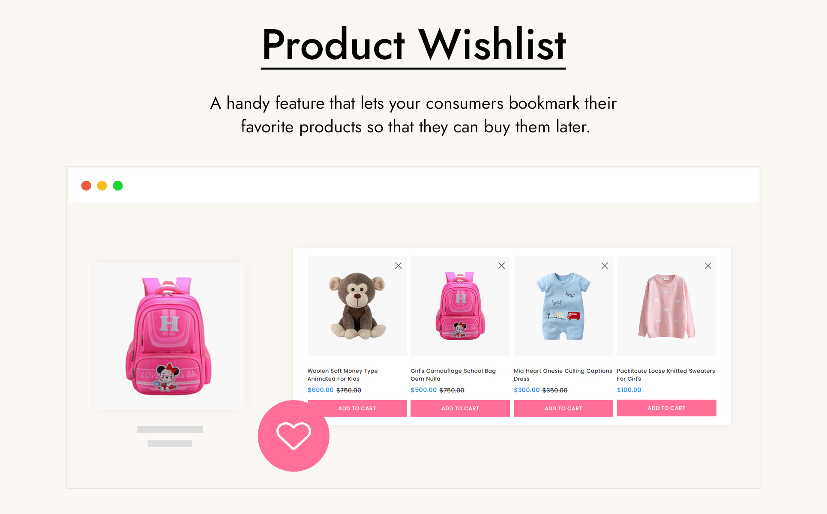Viewport: 827px width, 514px height.
Task: Open the brown monkey plush thumbnail
Action: pos(357,306)
